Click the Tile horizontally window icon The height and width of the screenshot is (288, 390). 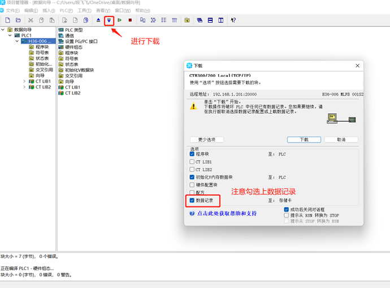(x=210, y=20)
